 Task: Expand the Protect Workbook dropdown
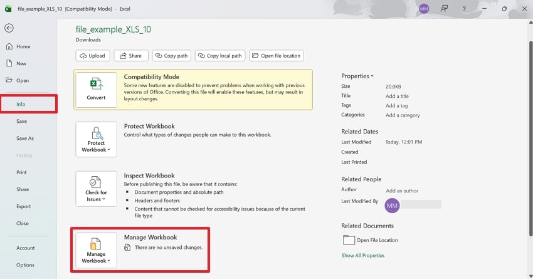pyautogui.click(x=96, y=139)
